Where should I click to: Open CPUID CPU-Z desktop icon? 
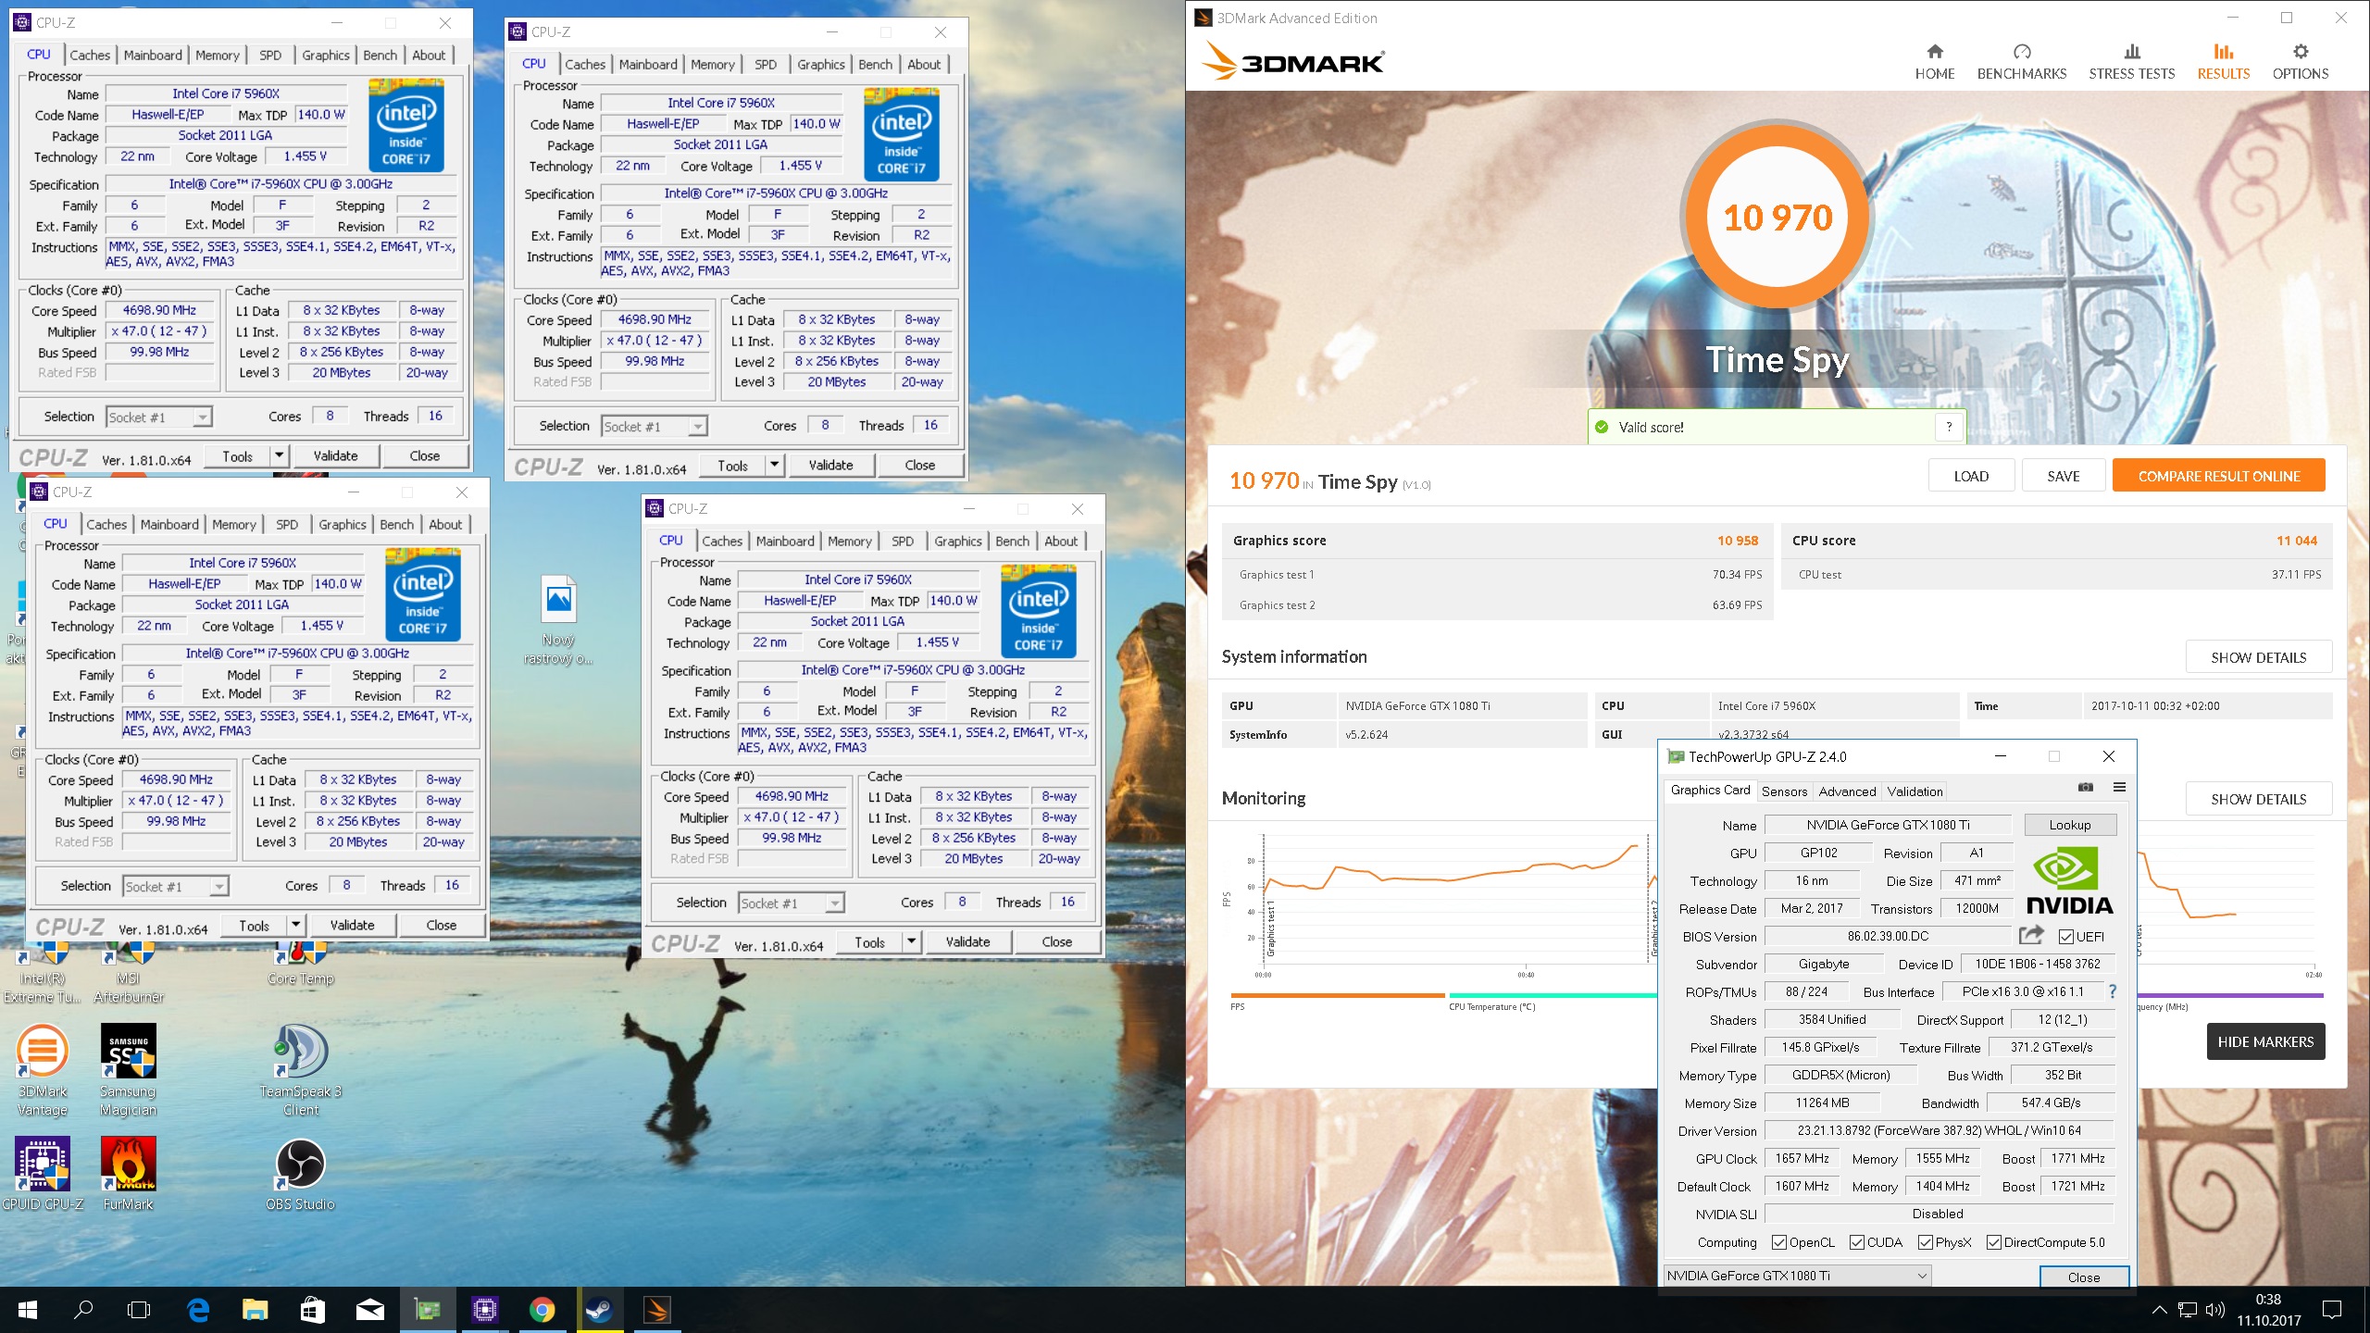tap(43, 1174)
